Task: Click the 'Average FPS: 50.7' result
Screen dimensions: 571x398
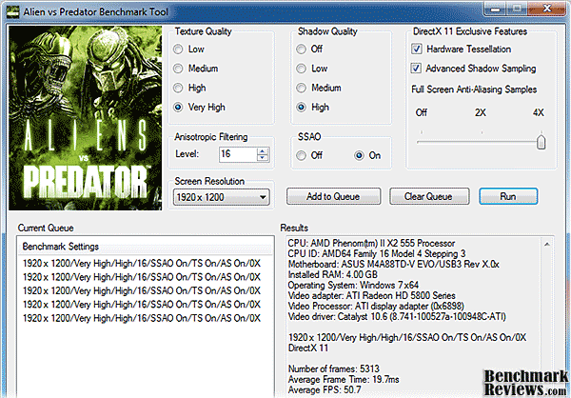Action: click(325, 389)
